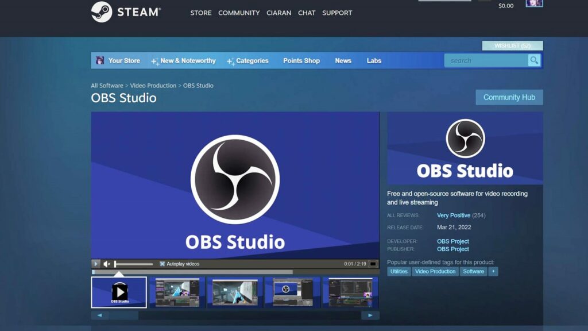Click the left arrow of thumbnail strip
Image resolution: width=588 pixels, height=331 pixels.
100,315
